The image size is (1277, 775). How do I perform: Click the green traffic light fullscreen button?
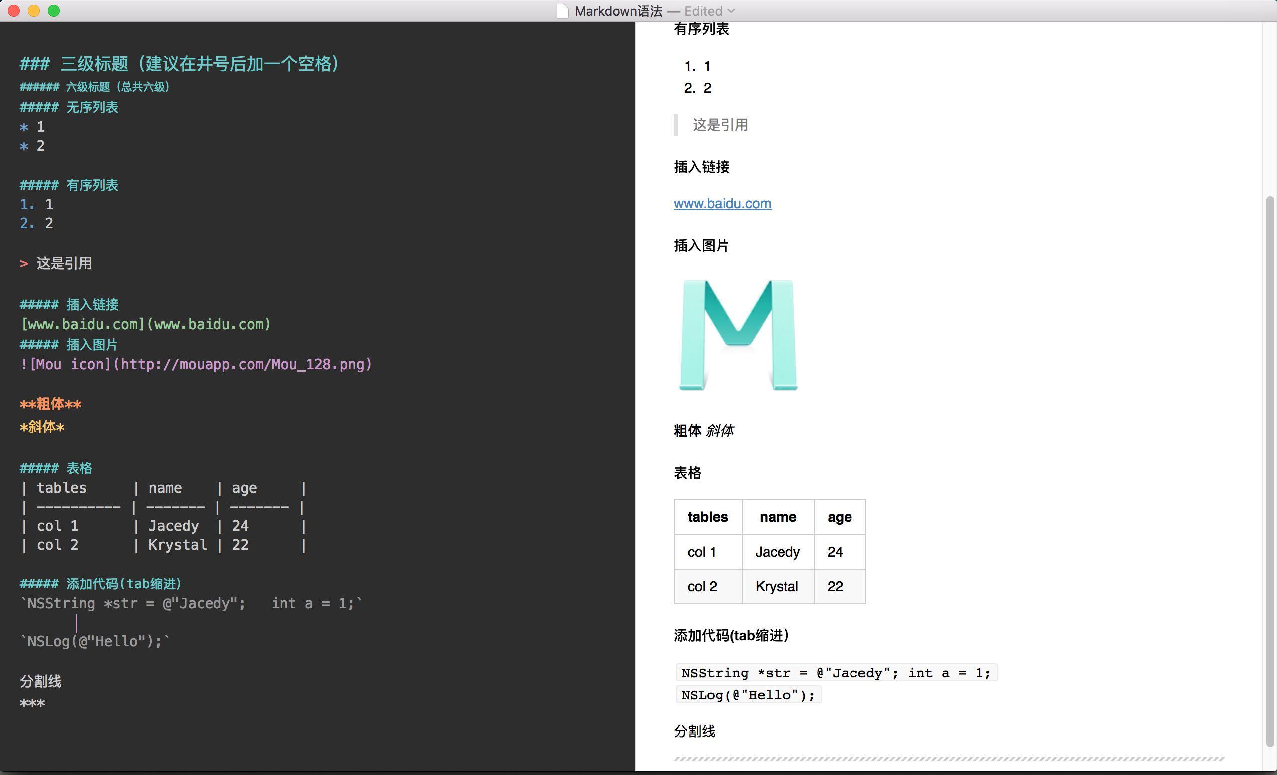pos(54,11)
